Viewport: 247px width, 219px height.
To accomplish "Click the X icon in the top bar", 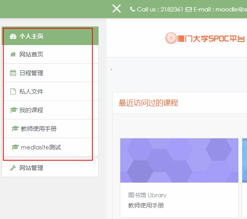I will (x=116, y=9).
